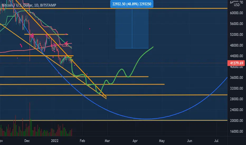This screenshot has height=145, width=246.
Task: Click the Dec label on time axis
Action: pos(27,141)
